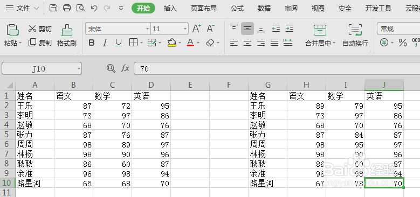
Task: Decrease indent icon
Action: (x=276, y=29)
